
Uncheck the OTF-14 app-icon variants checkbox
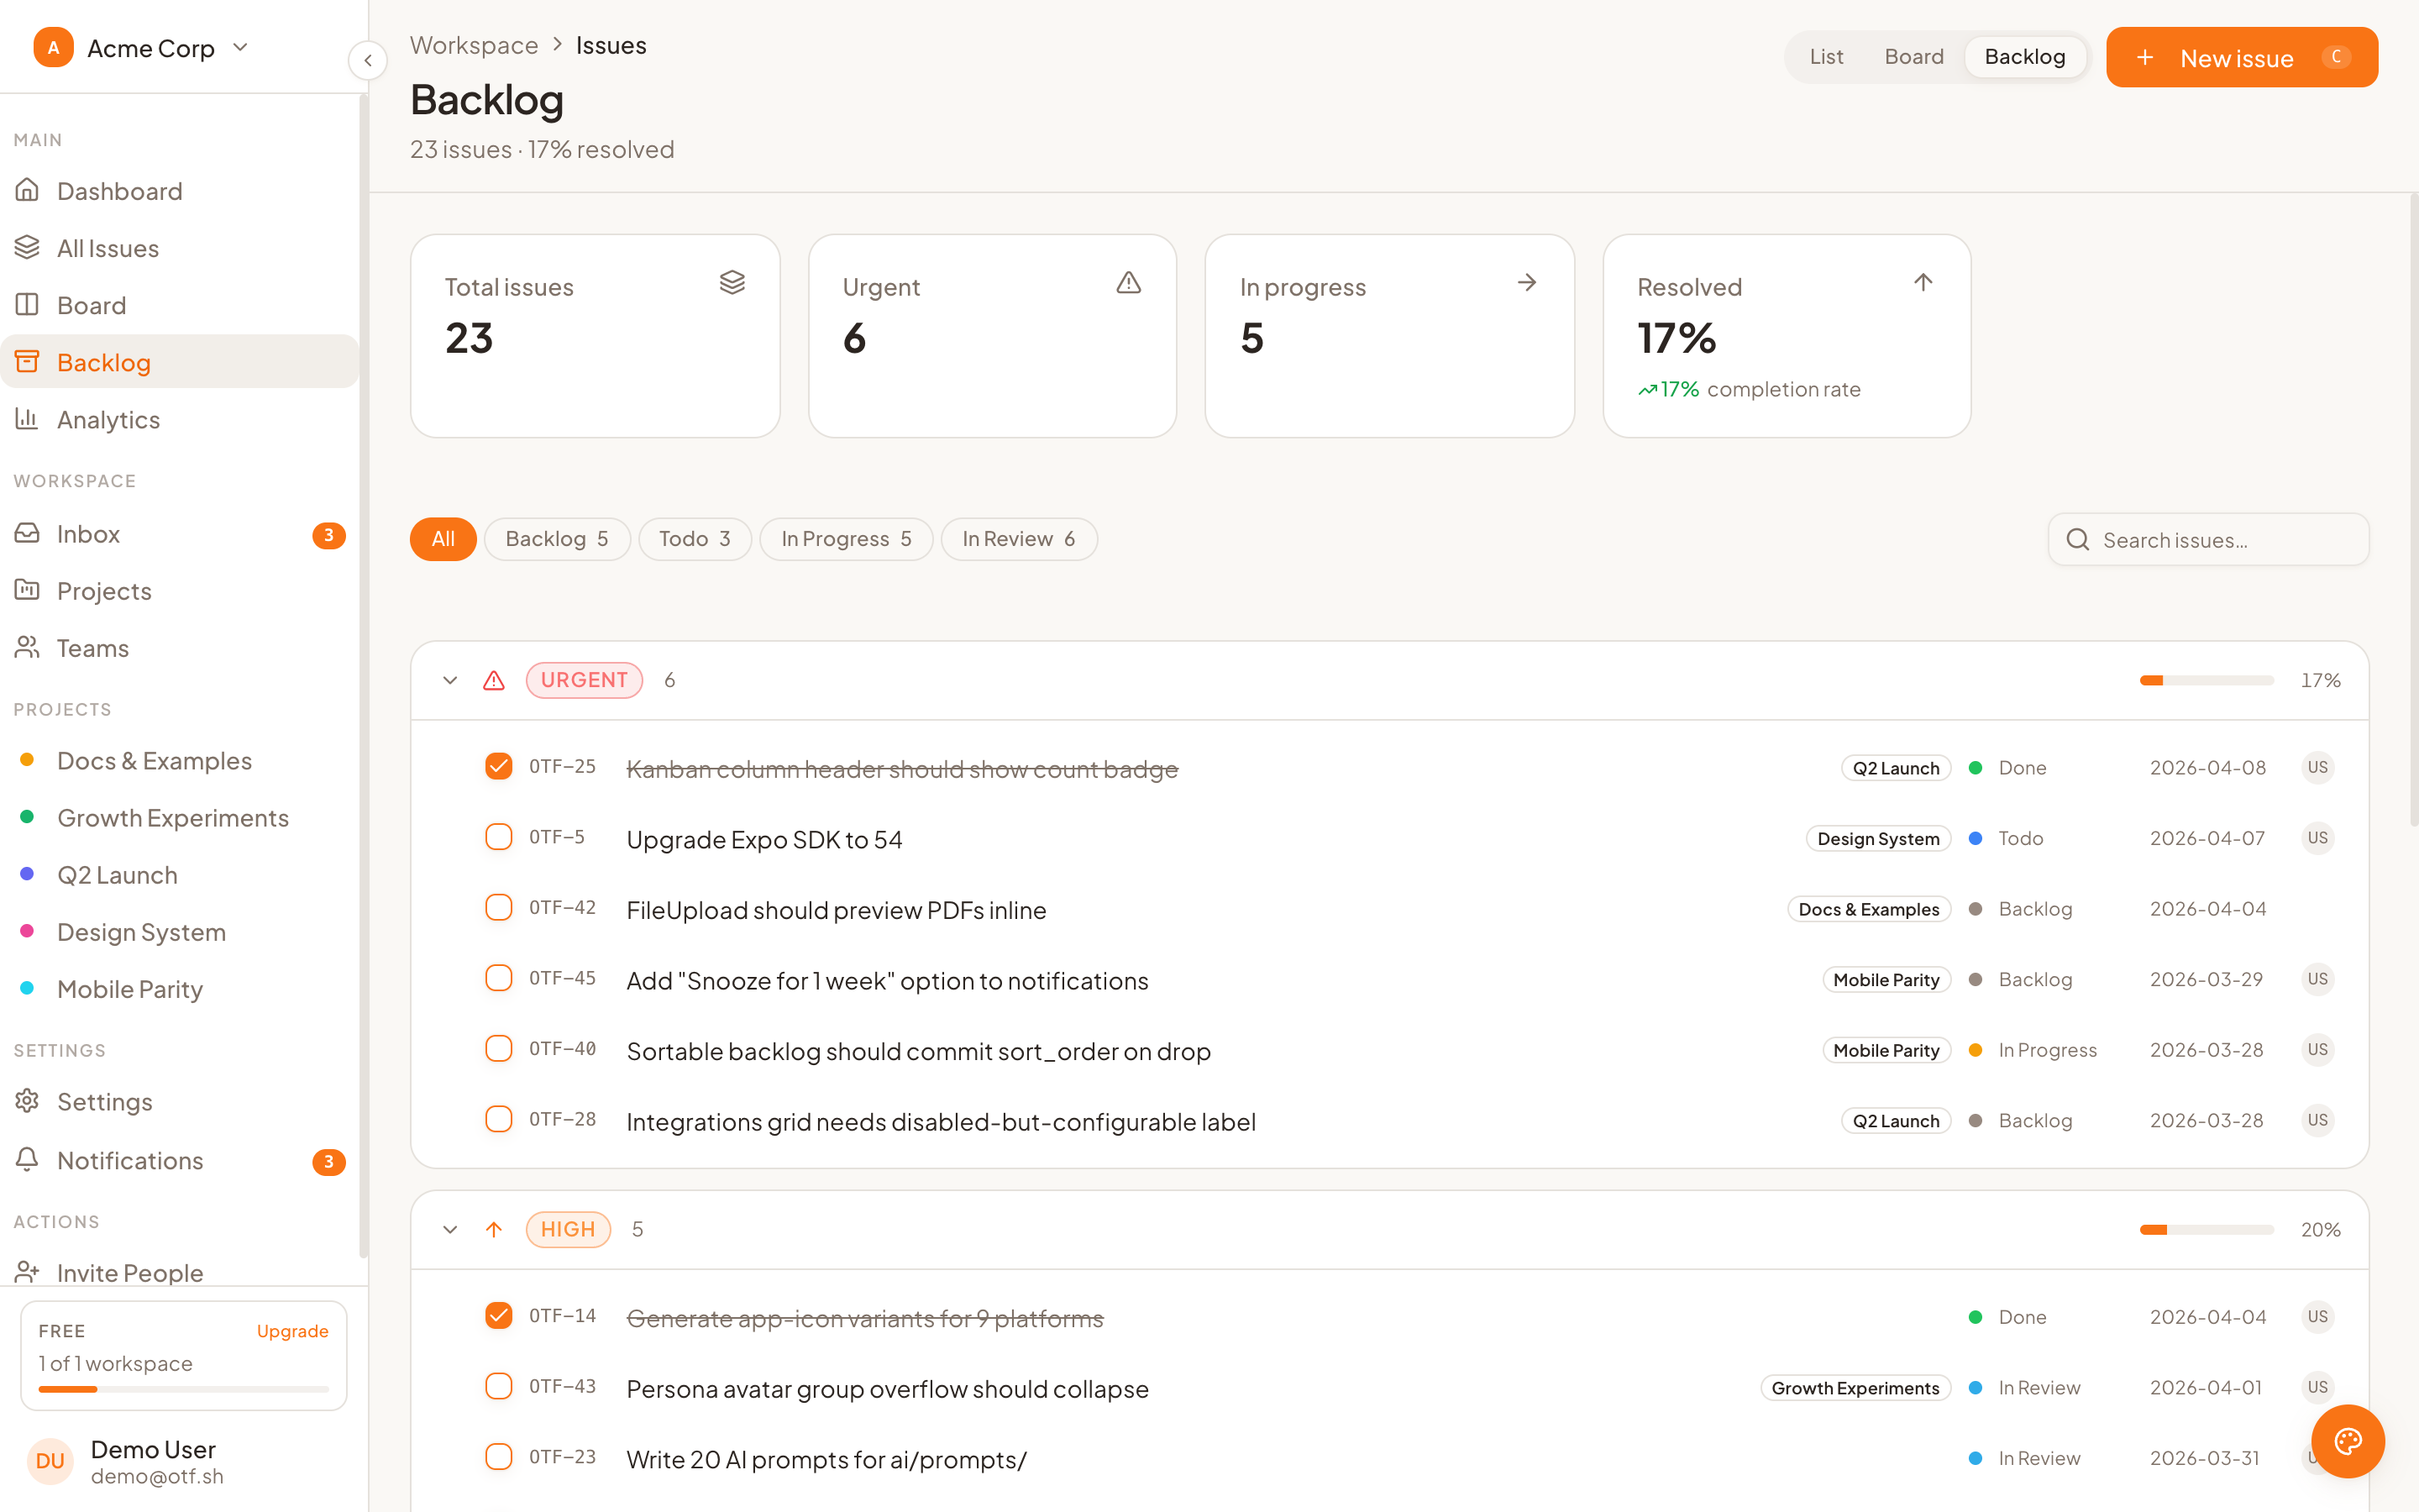[x=499, y=1315]
